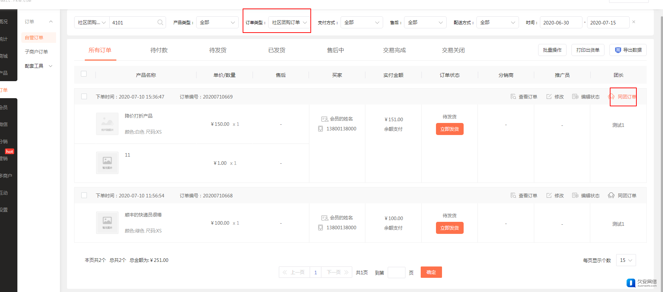This screenshot has height=292, width=663.
Task: Switch to the 待付款 tab
Action: point(159,50)
